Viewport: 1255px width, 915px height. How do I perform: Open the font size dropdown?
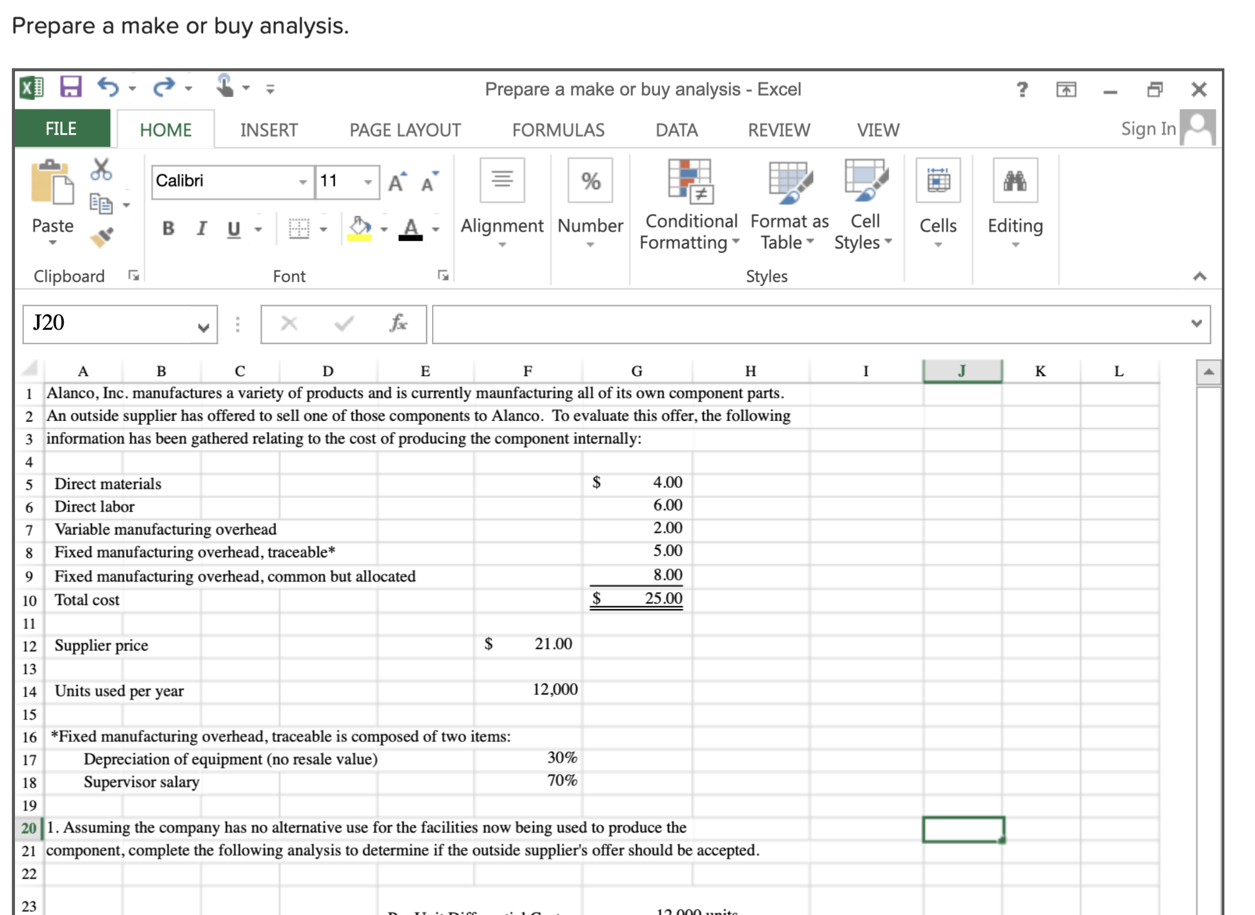coord(368,182)
